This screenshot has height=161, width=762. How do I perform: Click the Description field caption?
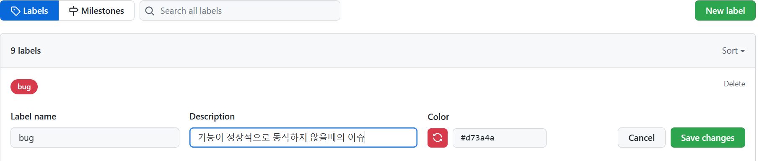tap(212, 117)
